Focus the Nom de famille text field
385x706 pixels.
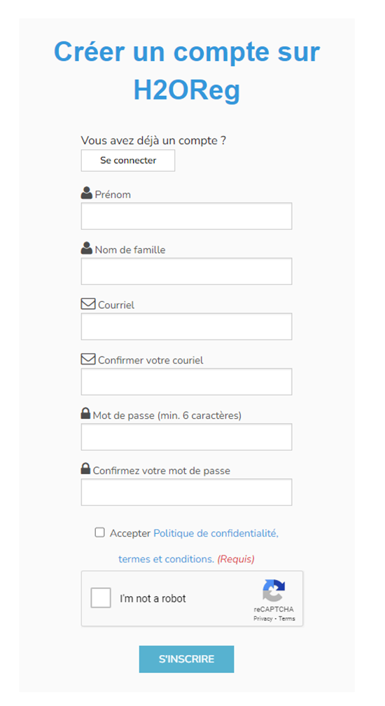coord(186,271)
